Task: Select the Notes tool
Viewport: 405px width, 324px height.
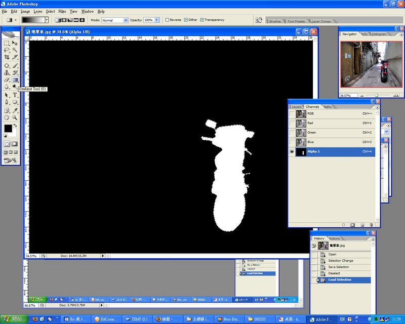Action: [x=7, y=110]
